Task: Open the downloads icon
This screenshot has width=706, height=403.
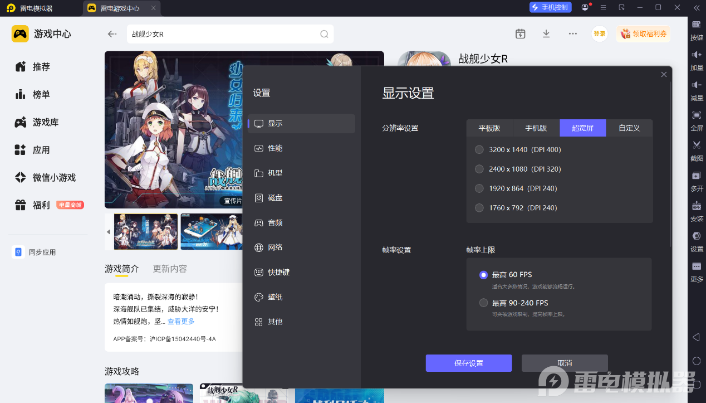Action: pyautogui.click(x=546, y=33)
